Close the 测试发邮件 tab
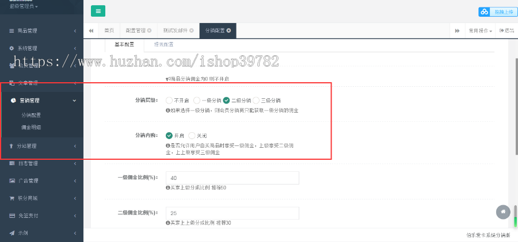The image size is (518, 242). click(192, 30)
